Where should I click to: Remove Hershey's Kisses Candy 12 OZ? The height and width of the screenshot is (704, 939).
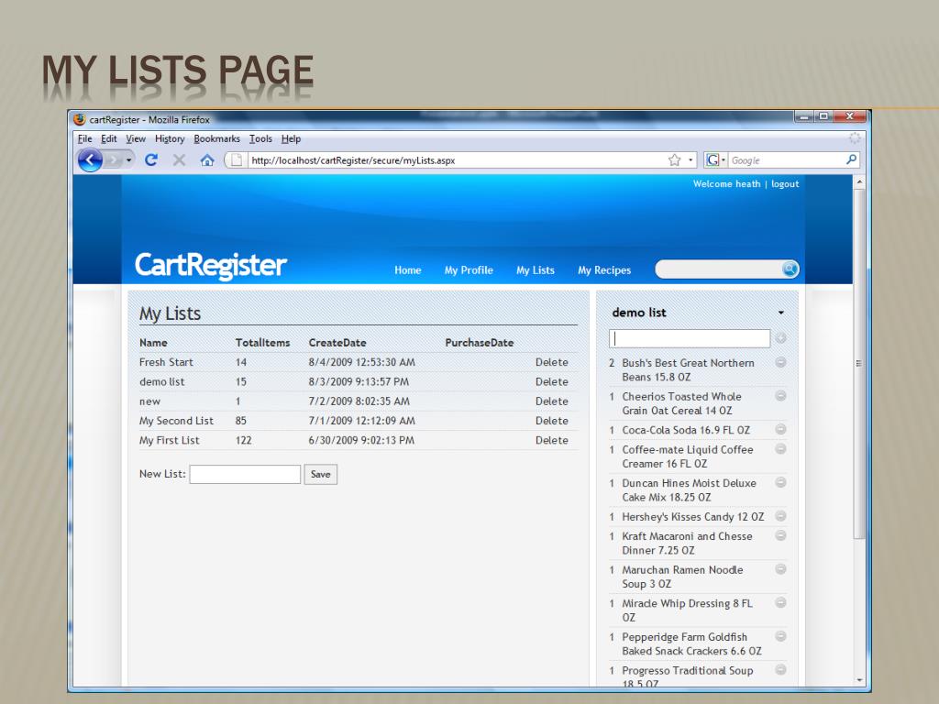pos(780,516)
